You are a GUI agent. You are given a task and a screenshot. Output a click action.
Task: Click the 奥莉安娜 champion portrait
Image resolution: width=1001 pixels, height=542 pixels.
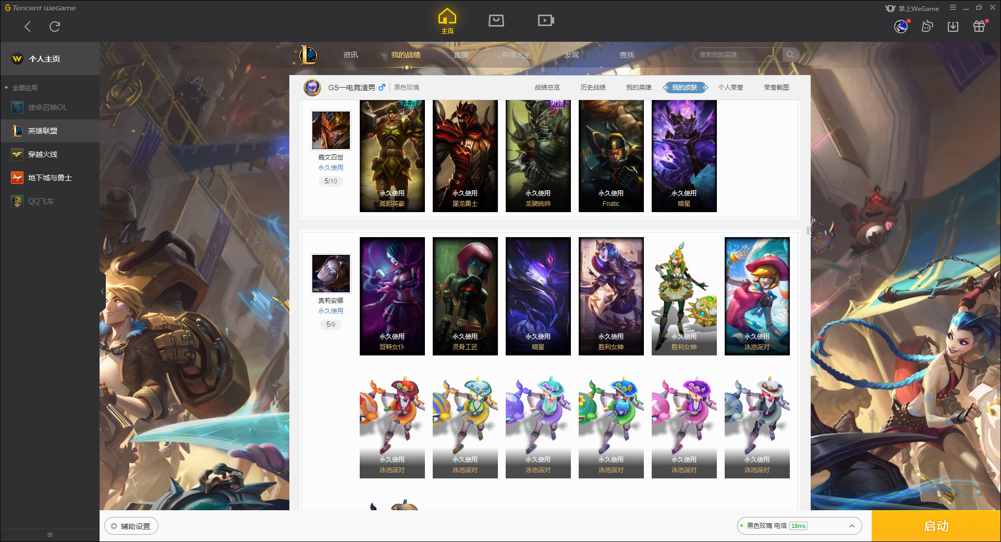pos(331,273)
